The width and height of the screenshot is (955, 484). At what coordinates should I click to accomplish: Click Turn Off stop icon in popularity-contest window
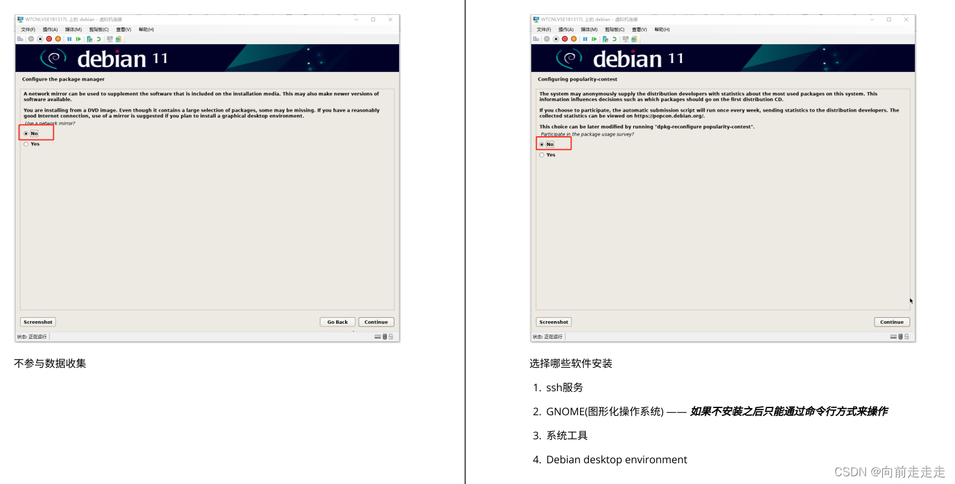(556, 39)
